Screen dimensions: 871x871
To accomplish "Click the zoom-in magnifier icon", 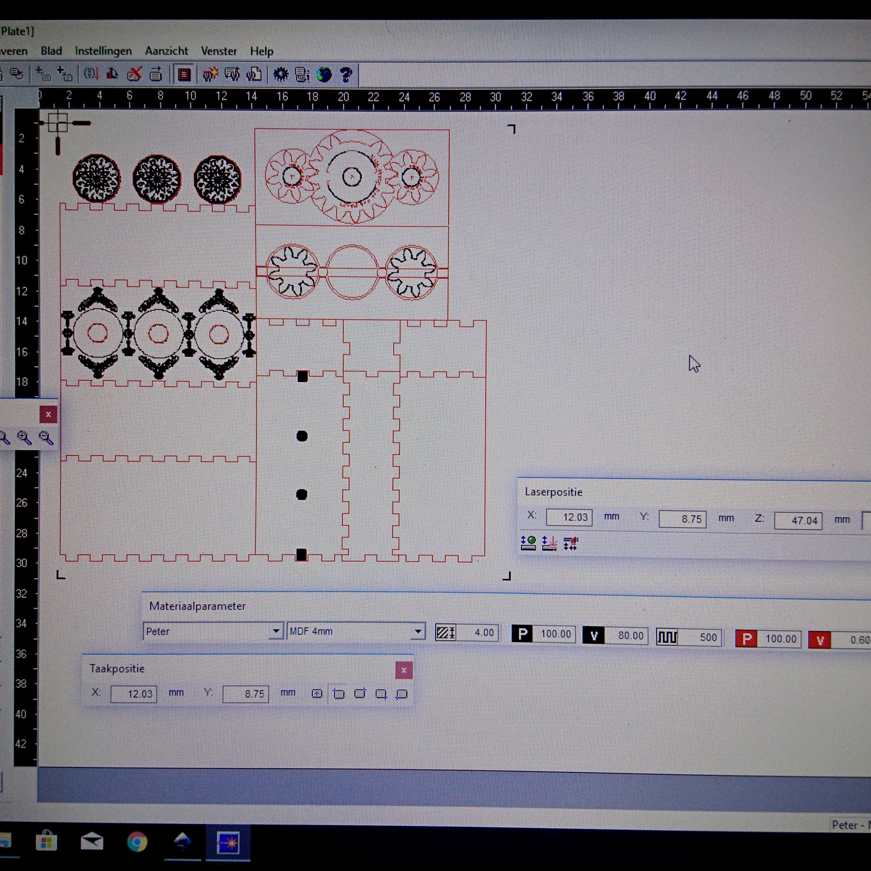I will [x=24, y=438].
